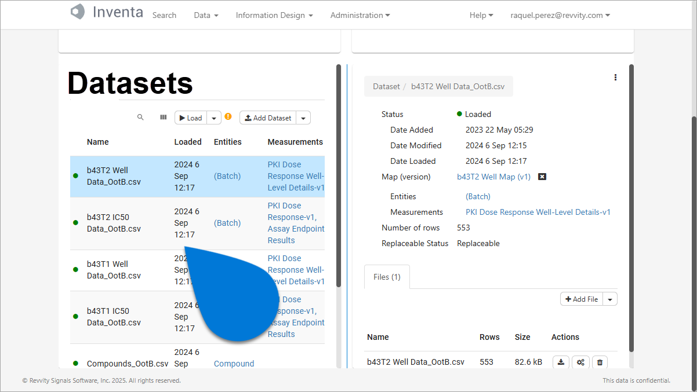Open the Load button dropdown arrow
This screenshot has height=392, width=697.
[214, 117]
